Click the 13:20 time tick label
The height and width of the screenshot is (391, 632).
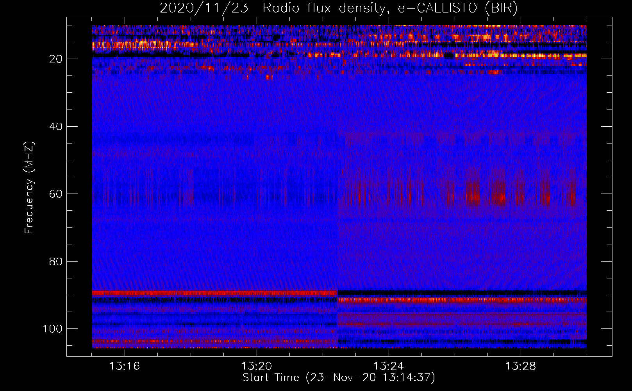tap(257, 366)
